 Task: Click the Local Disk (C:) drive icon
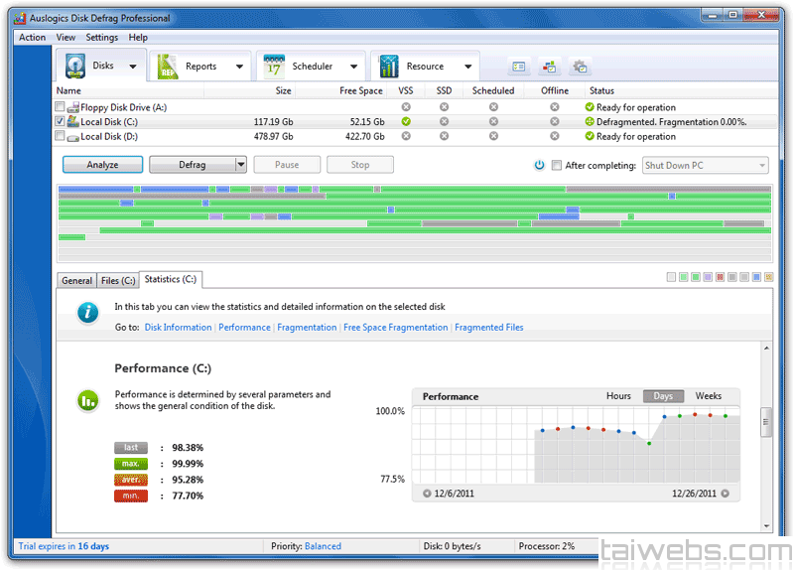tap(72, 121)
